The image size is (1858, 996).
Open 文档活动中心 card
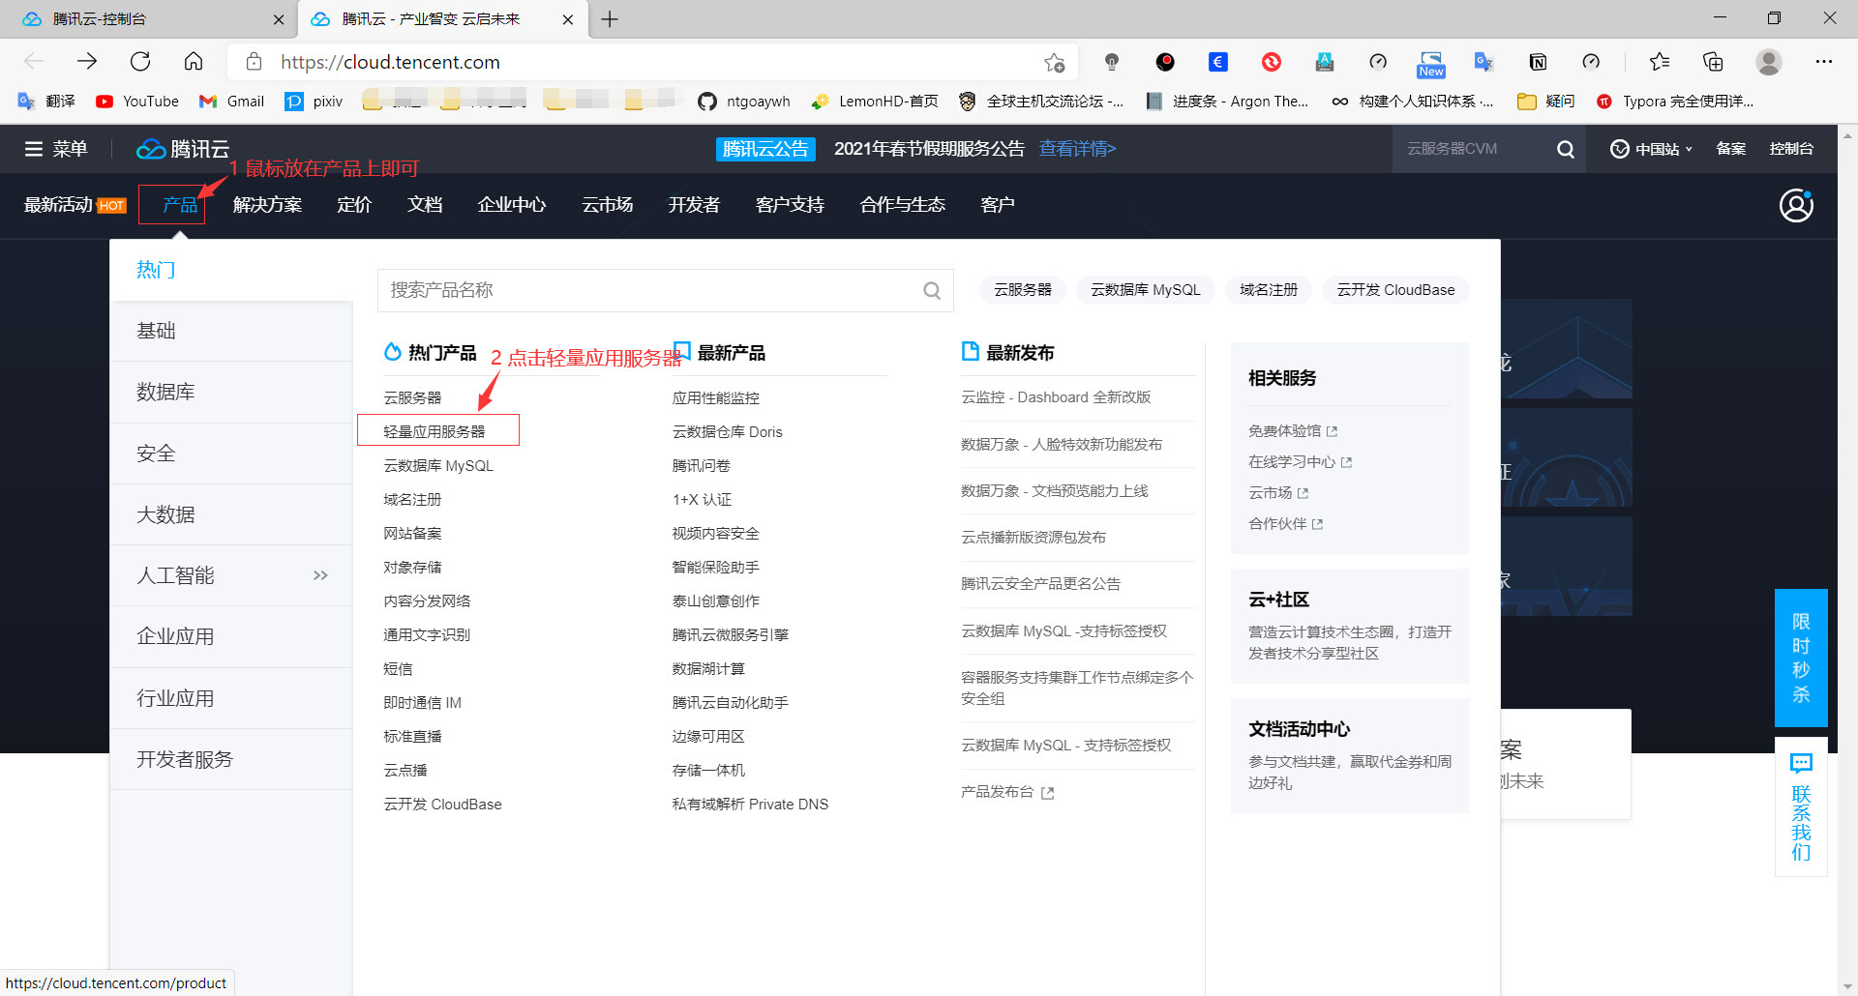pyautogui.click(x=1350, y=755)
